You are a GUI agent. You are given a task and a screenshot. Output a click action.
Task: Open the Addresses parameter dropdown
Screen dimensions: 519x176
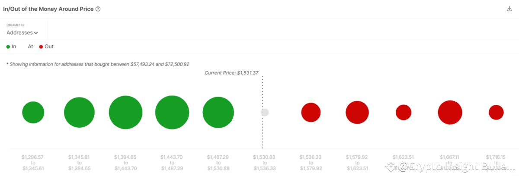(x=22, y=32)
